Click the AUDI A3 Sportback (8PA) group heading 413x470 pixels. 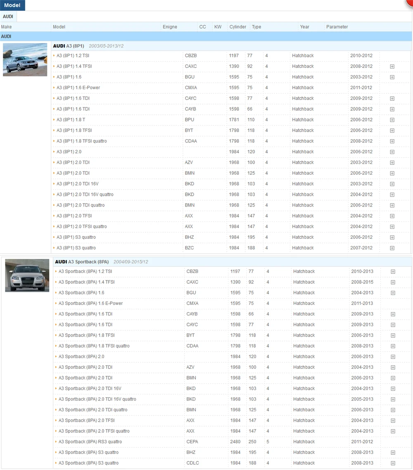click(82, 262)
